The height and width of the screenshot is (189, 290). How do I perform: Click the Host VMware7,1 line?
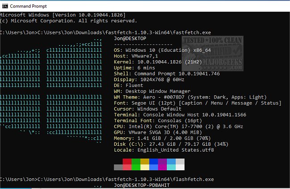(133, 57)
